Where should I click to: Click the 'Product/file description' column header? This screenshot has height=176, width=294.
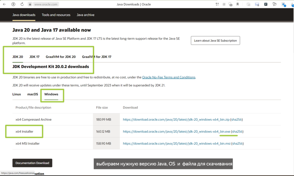coord(33,108)
